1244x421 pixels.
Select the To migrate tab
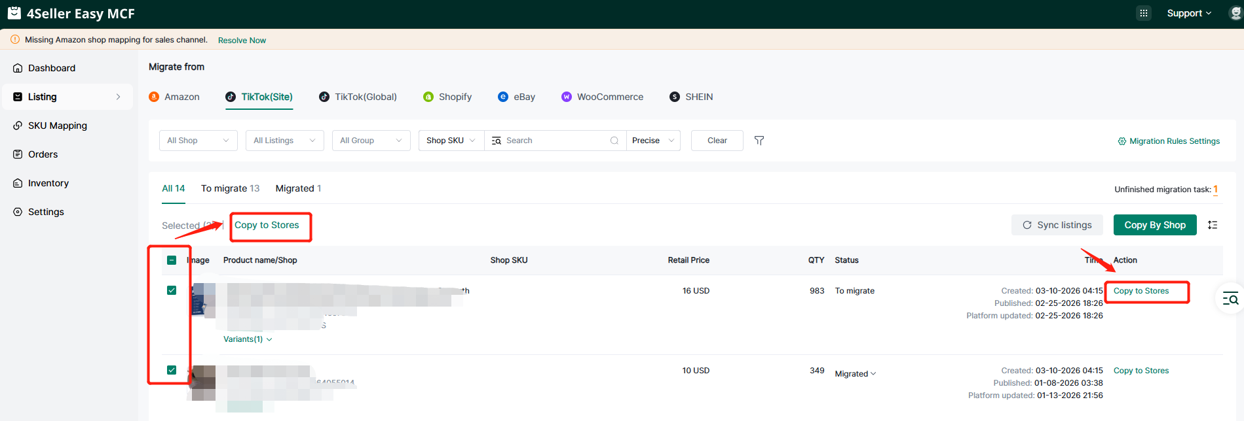(230, 188)
